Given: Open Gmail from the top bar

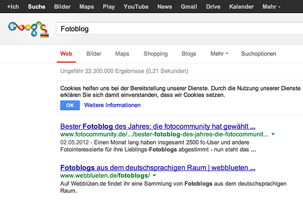Looking at the screenshot, I should click(x=189, y=7).
